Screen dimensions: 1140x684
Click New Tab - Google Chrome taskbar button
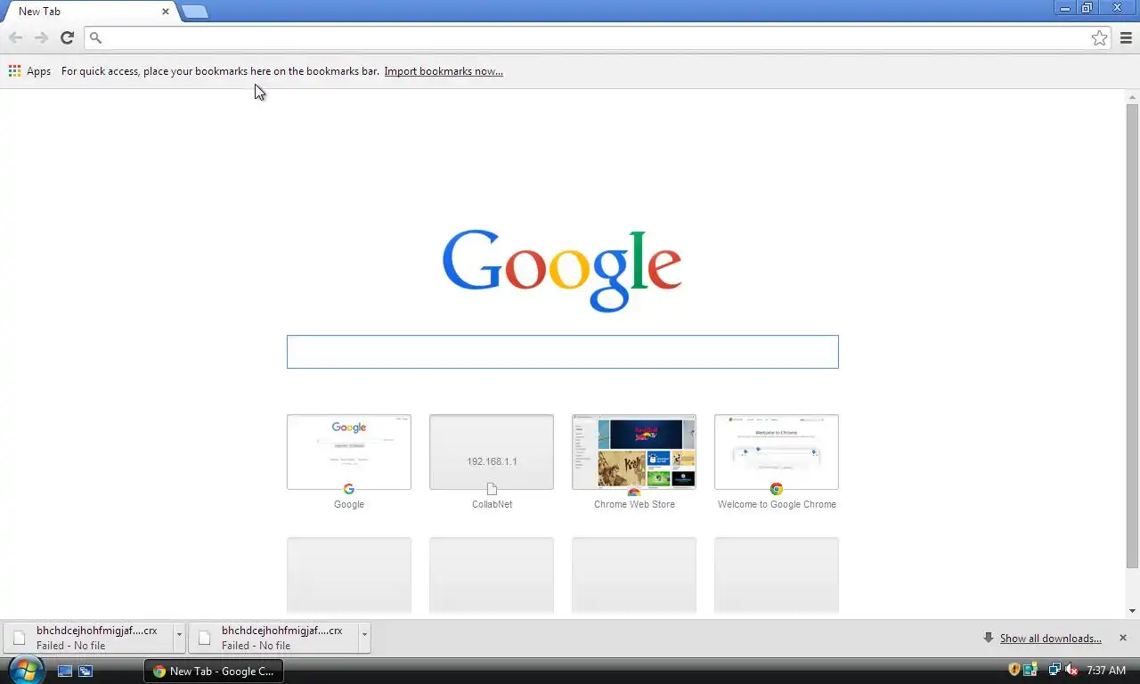[214, 672]
